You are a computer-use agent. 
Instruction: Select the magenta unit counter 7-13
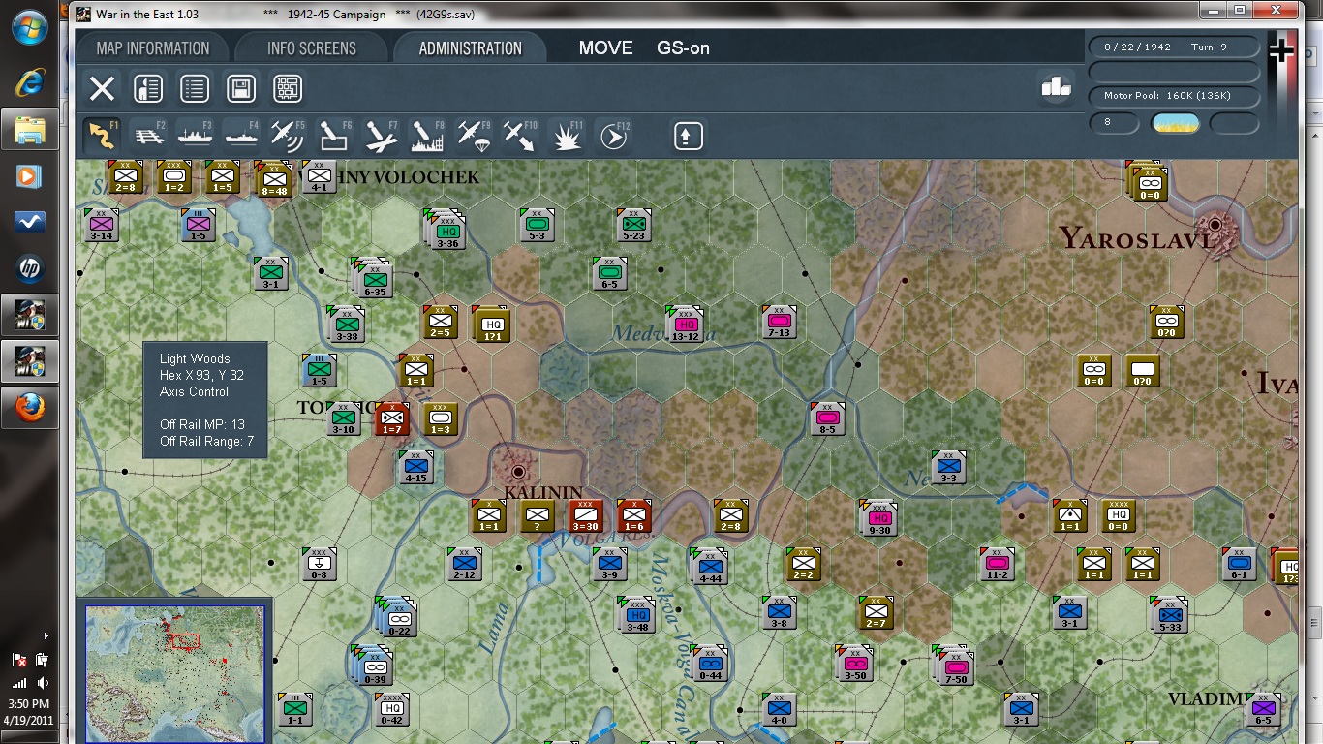[779, 322]
